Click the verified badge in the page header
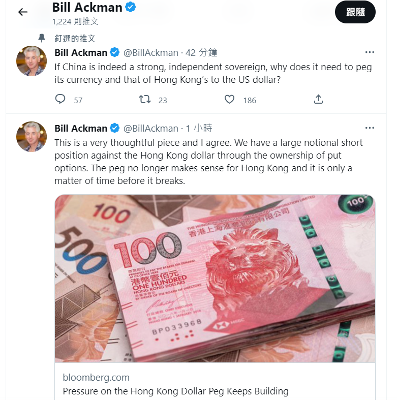Image resolution: width=397 pixels, height=400 pixels. tap(130, 7)
